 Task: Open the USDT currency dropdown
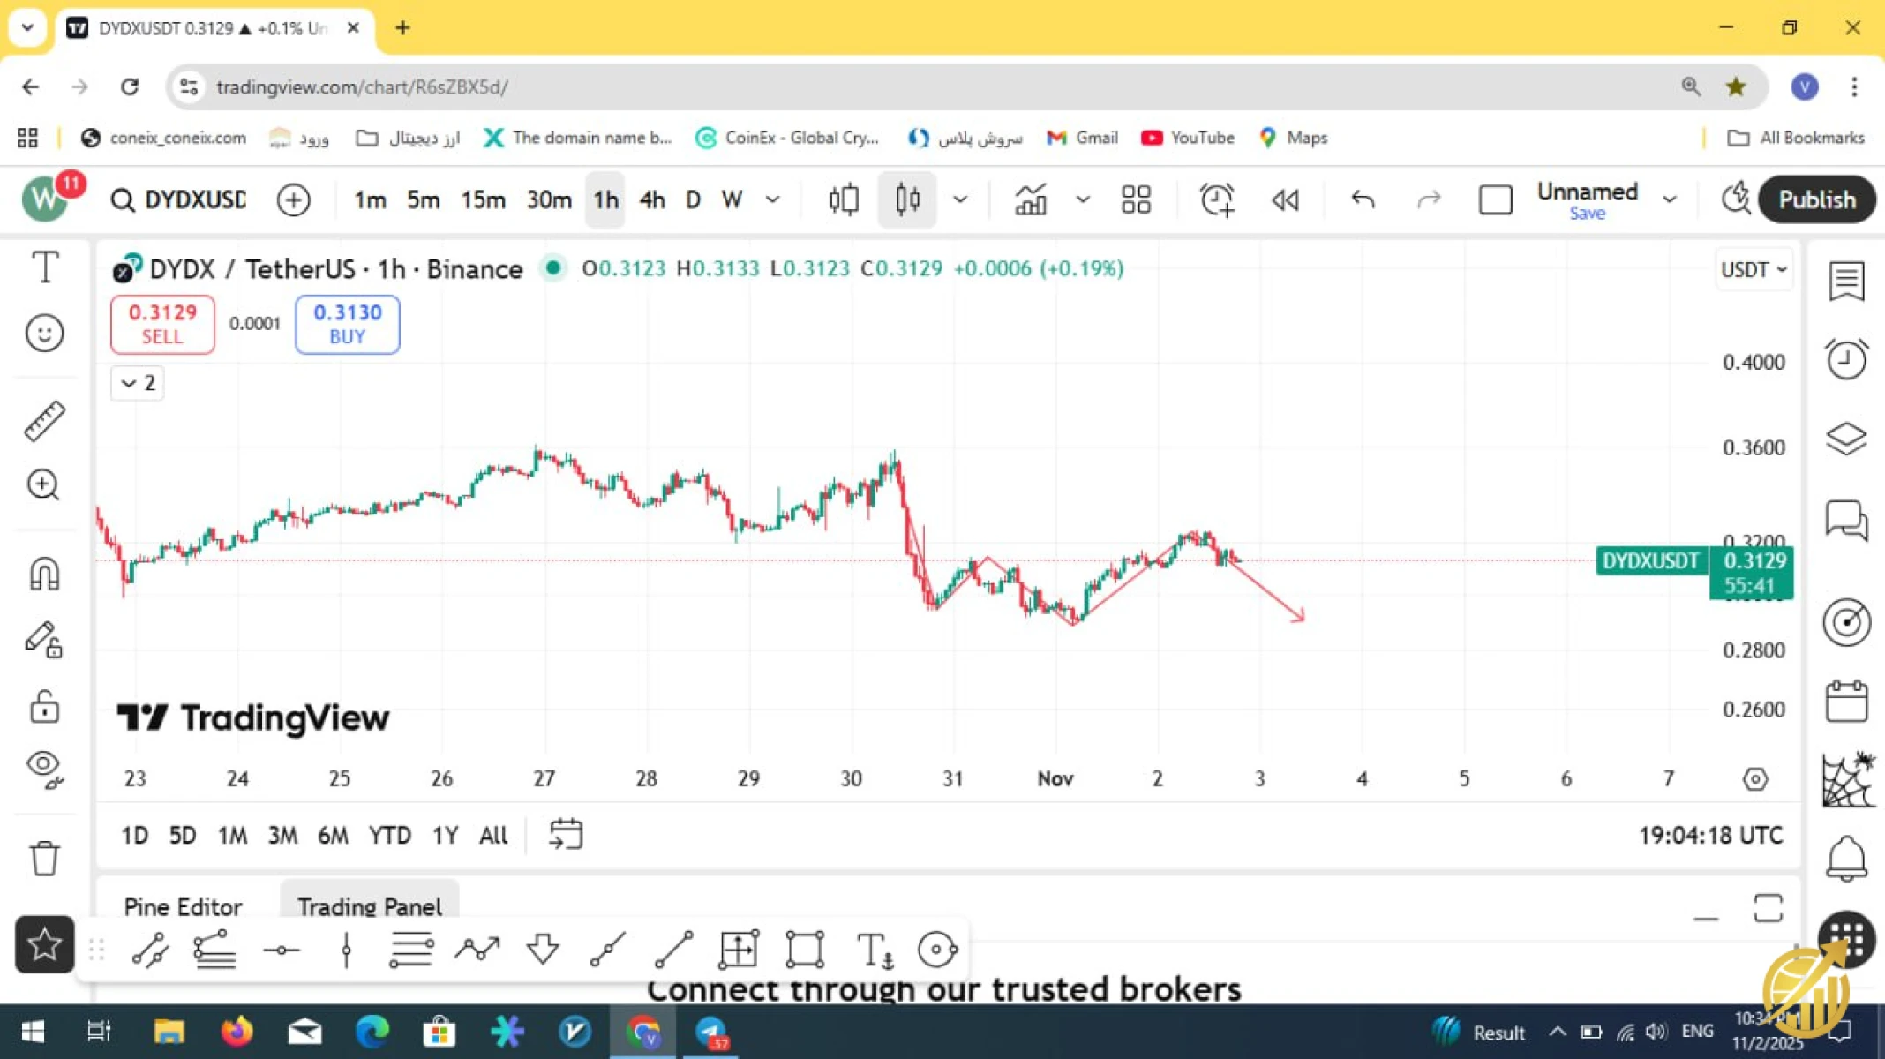tap(1754, 269)
